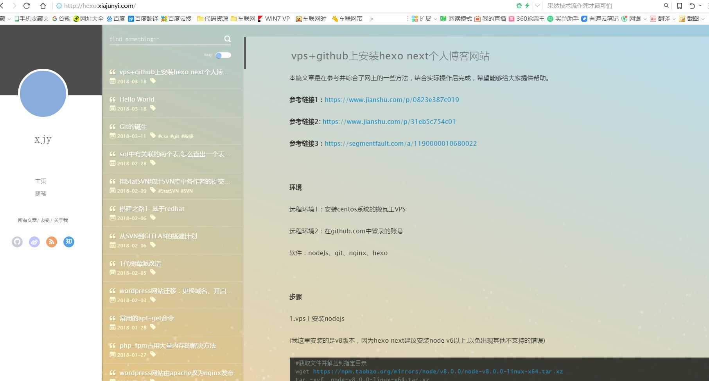
Task: Open the Git的诞生 post
Action: pos(133,127)
